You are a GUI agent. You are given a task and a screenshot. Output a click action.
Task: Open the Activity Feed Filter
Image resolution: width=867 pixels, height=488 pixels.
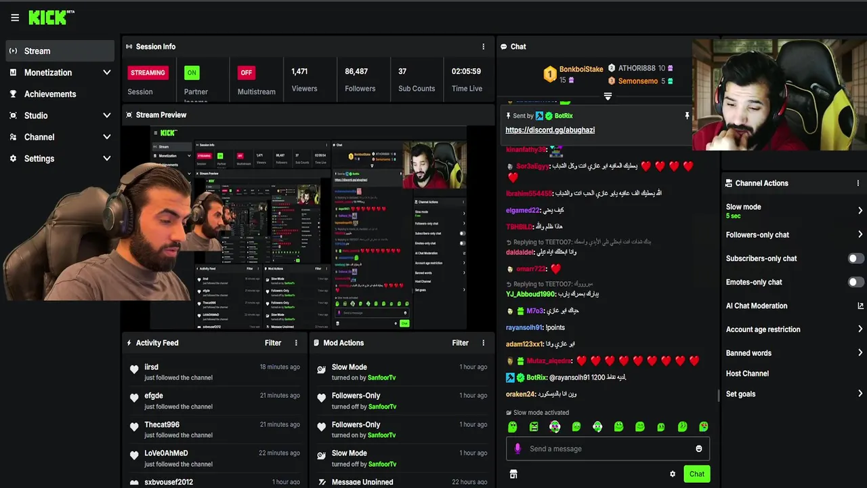coord(273,343)
